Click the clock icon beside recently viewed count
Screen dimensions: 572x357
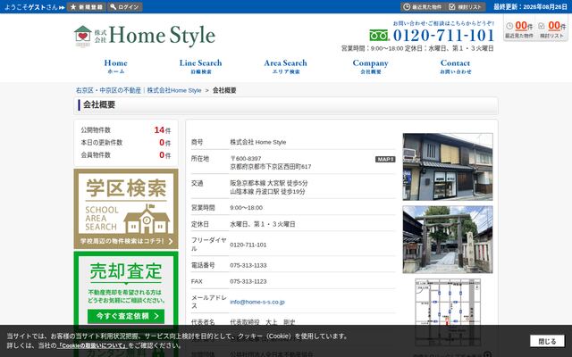[509, 26]
